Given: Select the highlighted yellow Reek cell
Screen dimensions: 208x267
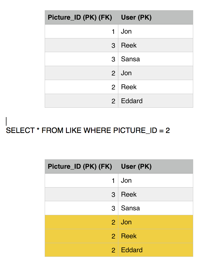Looking at the screenshot, I should click(x=129, y=236).
